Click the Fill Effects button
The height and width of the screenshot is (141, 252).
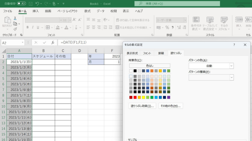(x=142, y=106)
